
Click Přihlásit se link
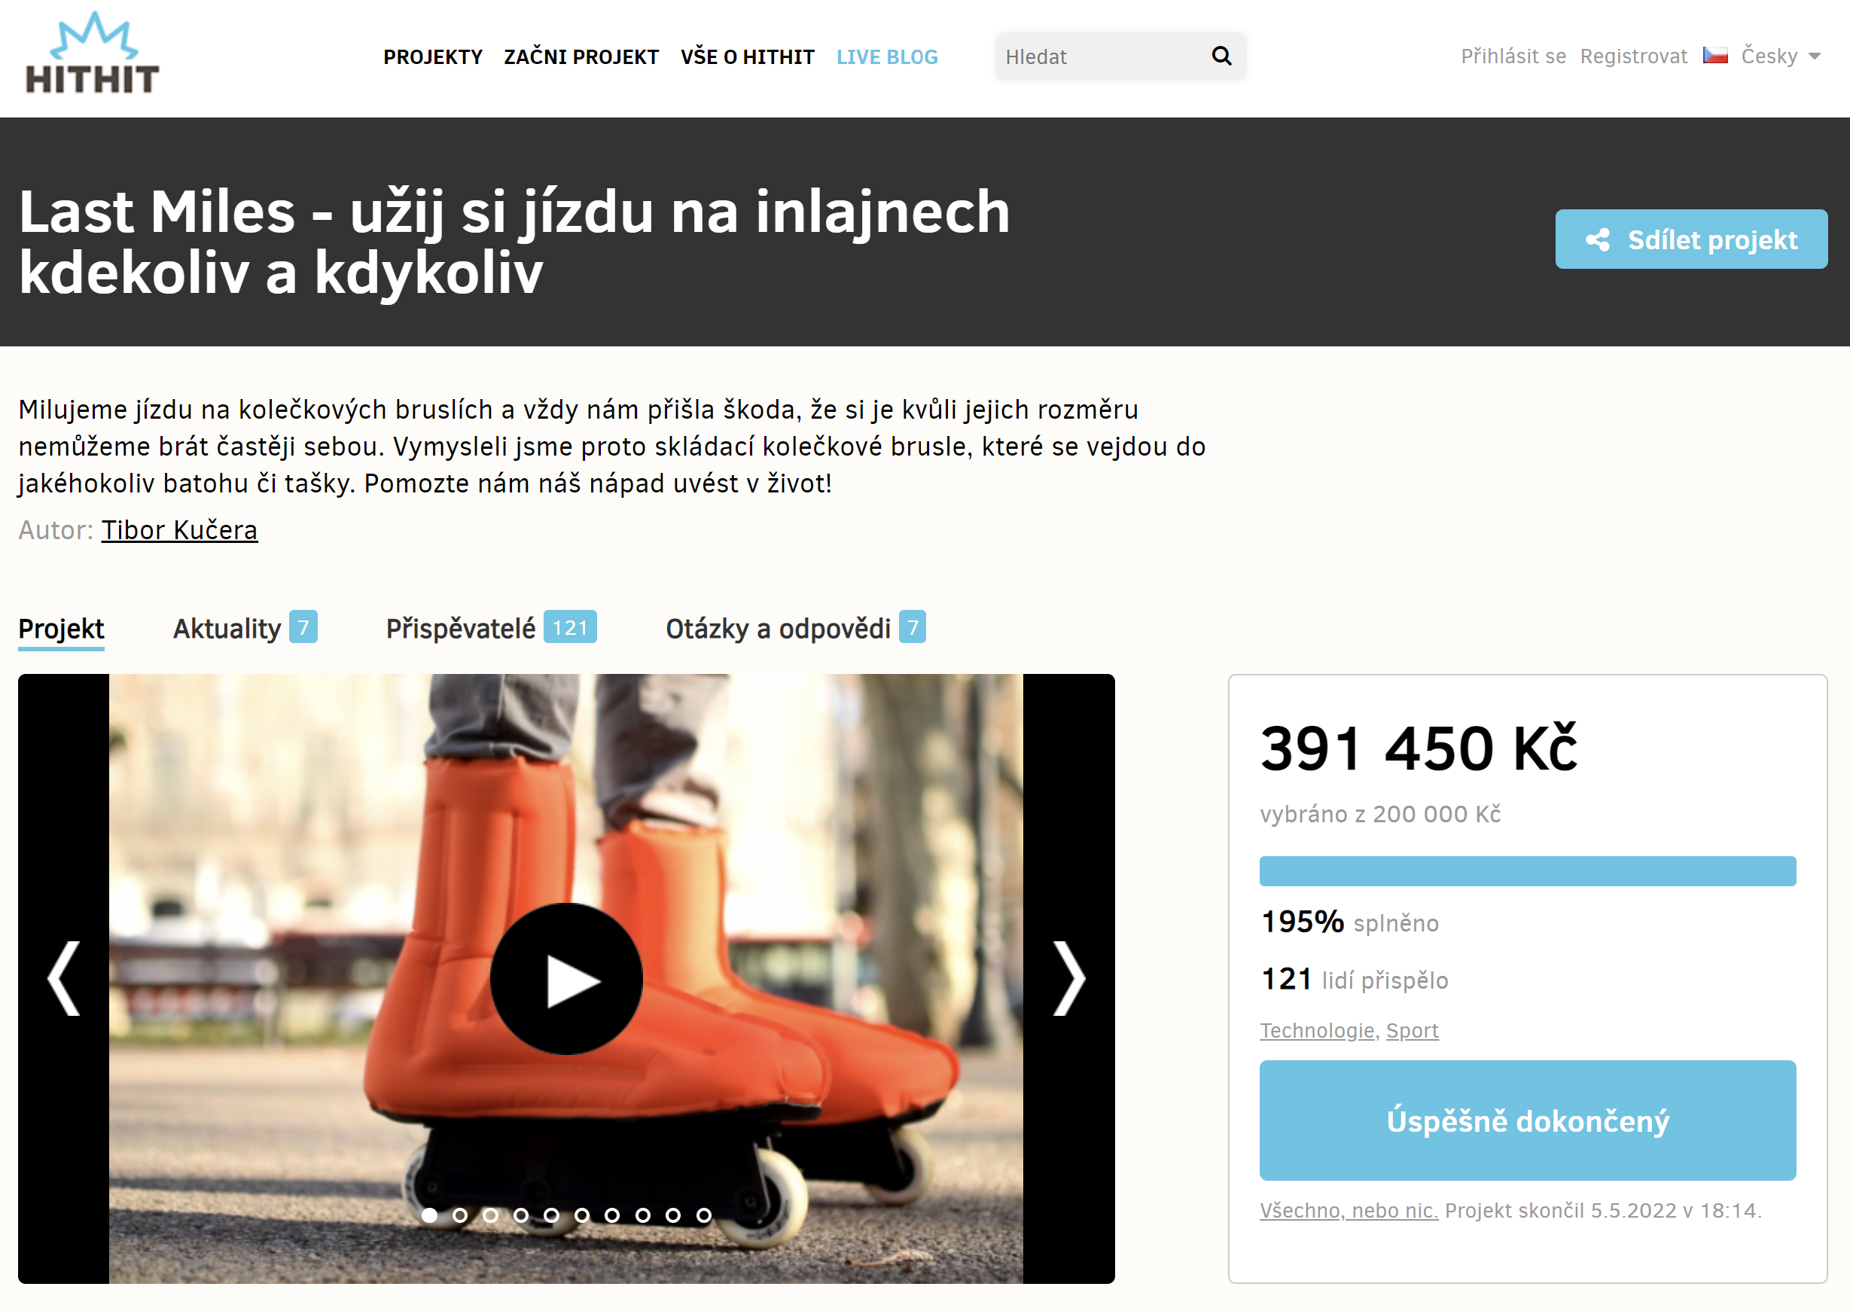point(1513,56)
